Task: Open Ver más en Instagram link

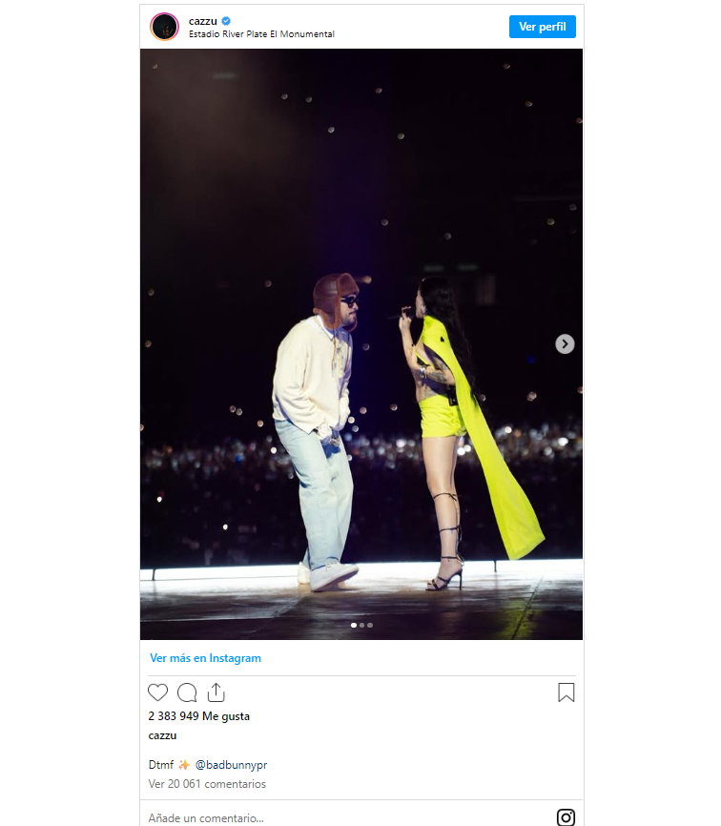Action: 205,658
